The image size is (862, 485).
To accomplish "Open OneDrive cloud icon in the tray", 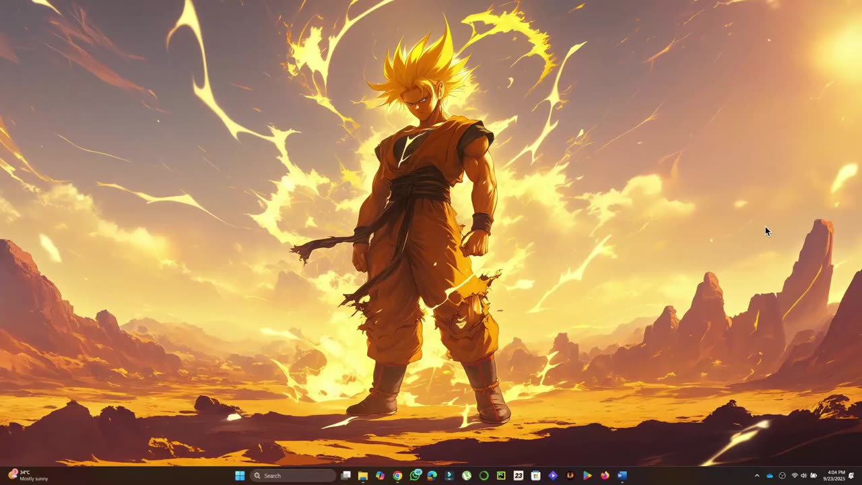I will coord(770,476).
